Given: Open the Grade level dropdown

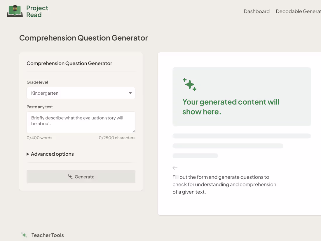Looking at the screenshot, I should 81,93.
